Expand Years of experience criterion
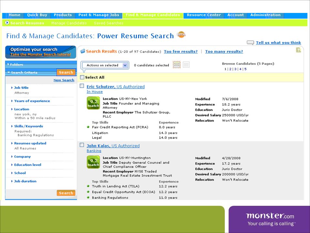 click(32, 101)
